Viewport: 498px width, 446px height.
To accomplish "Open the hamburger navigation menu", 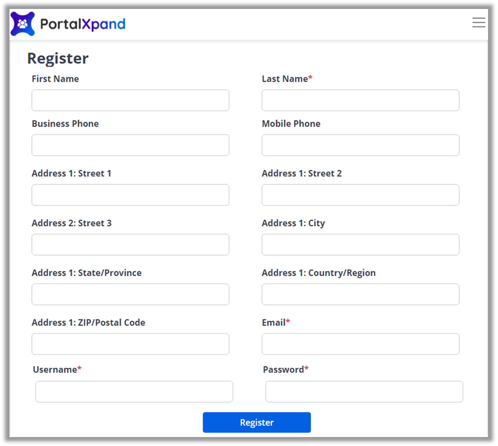I will coord(479,22).
